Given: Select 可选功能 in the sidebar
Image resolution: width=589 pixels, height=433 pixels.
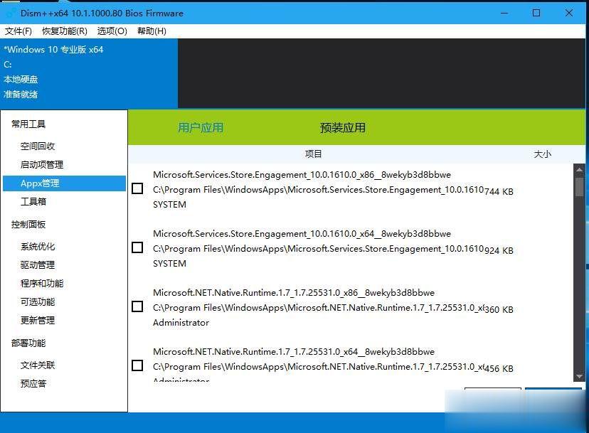Looking at the screenshot, I should click(38, 301).
